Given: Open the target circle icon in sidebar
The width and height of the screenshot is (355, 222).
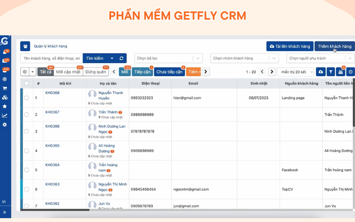Looking at the screenshot, I should 5,79.
